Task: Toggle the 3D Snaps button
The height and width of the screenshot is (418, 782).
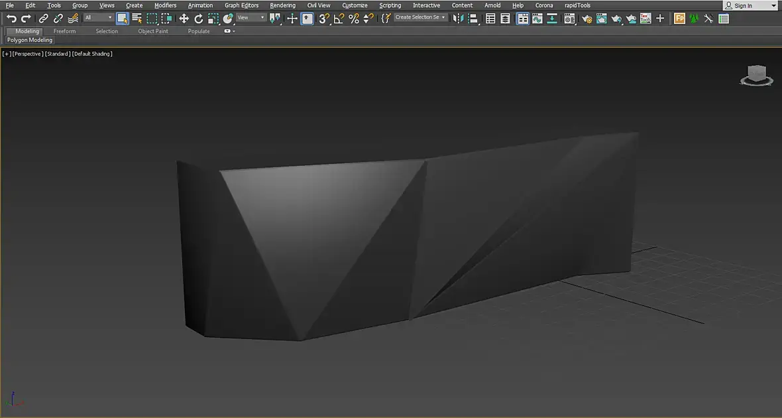Action: coord(323,19)
